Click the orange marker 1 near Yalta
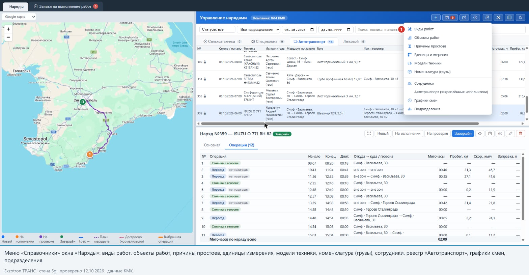 pos(90,154)
